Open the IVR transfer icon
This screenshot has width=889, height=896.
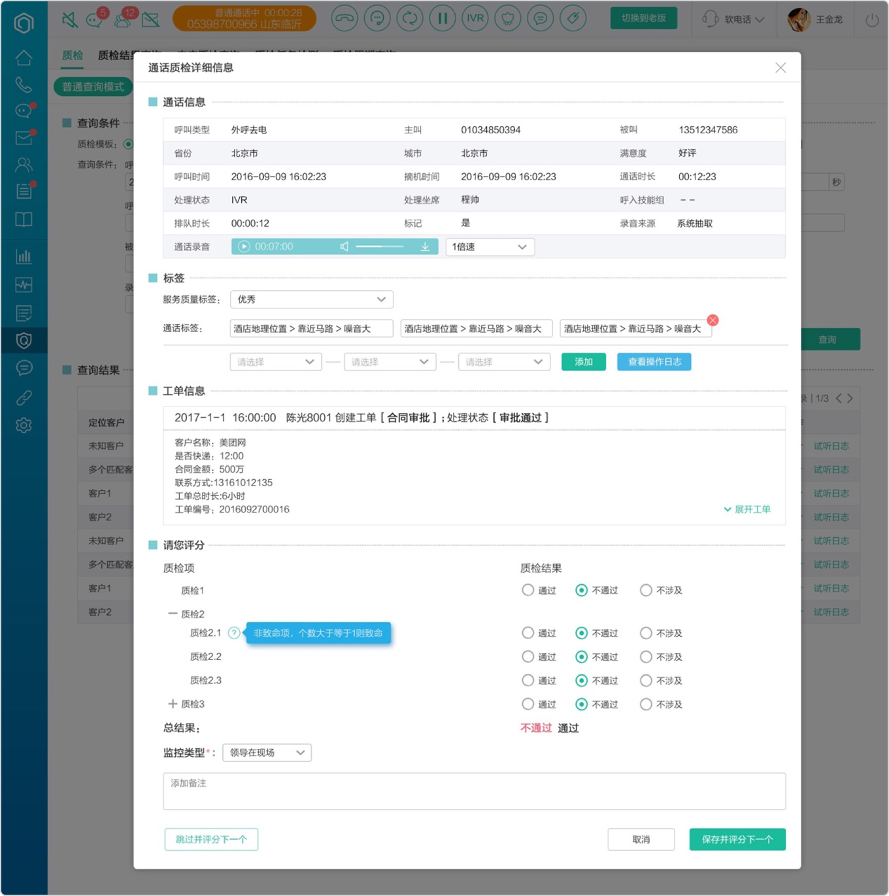(x=475, y=18)
